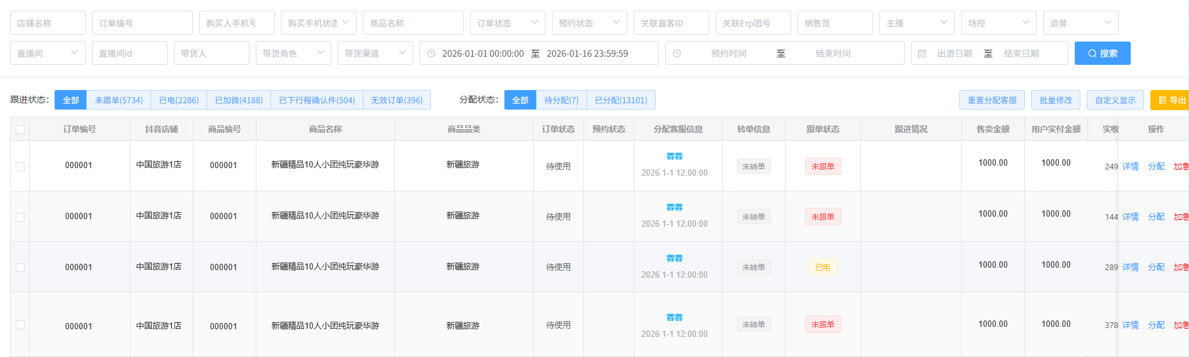Viewport: 1190px width, 357px height.
Task: Switch to 已下行程确认件(504) tab
Action: tap(317, 100)
